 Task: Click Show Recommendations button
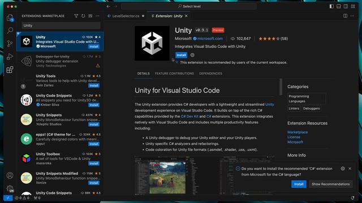[330, 184]
